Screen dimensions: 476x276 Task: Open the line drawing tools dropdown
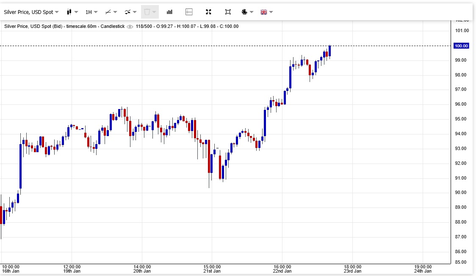coord(111,12)
